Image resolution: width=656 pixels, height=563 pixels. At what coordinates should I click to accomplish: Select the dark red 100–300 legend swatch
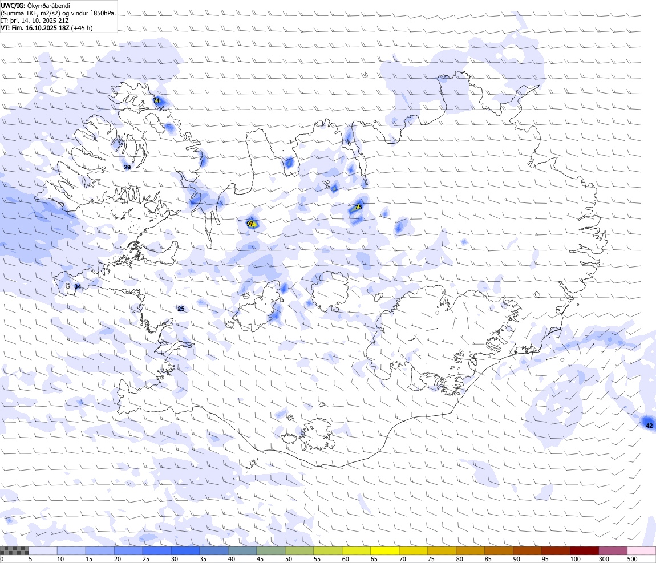click(x=585, y=550)
